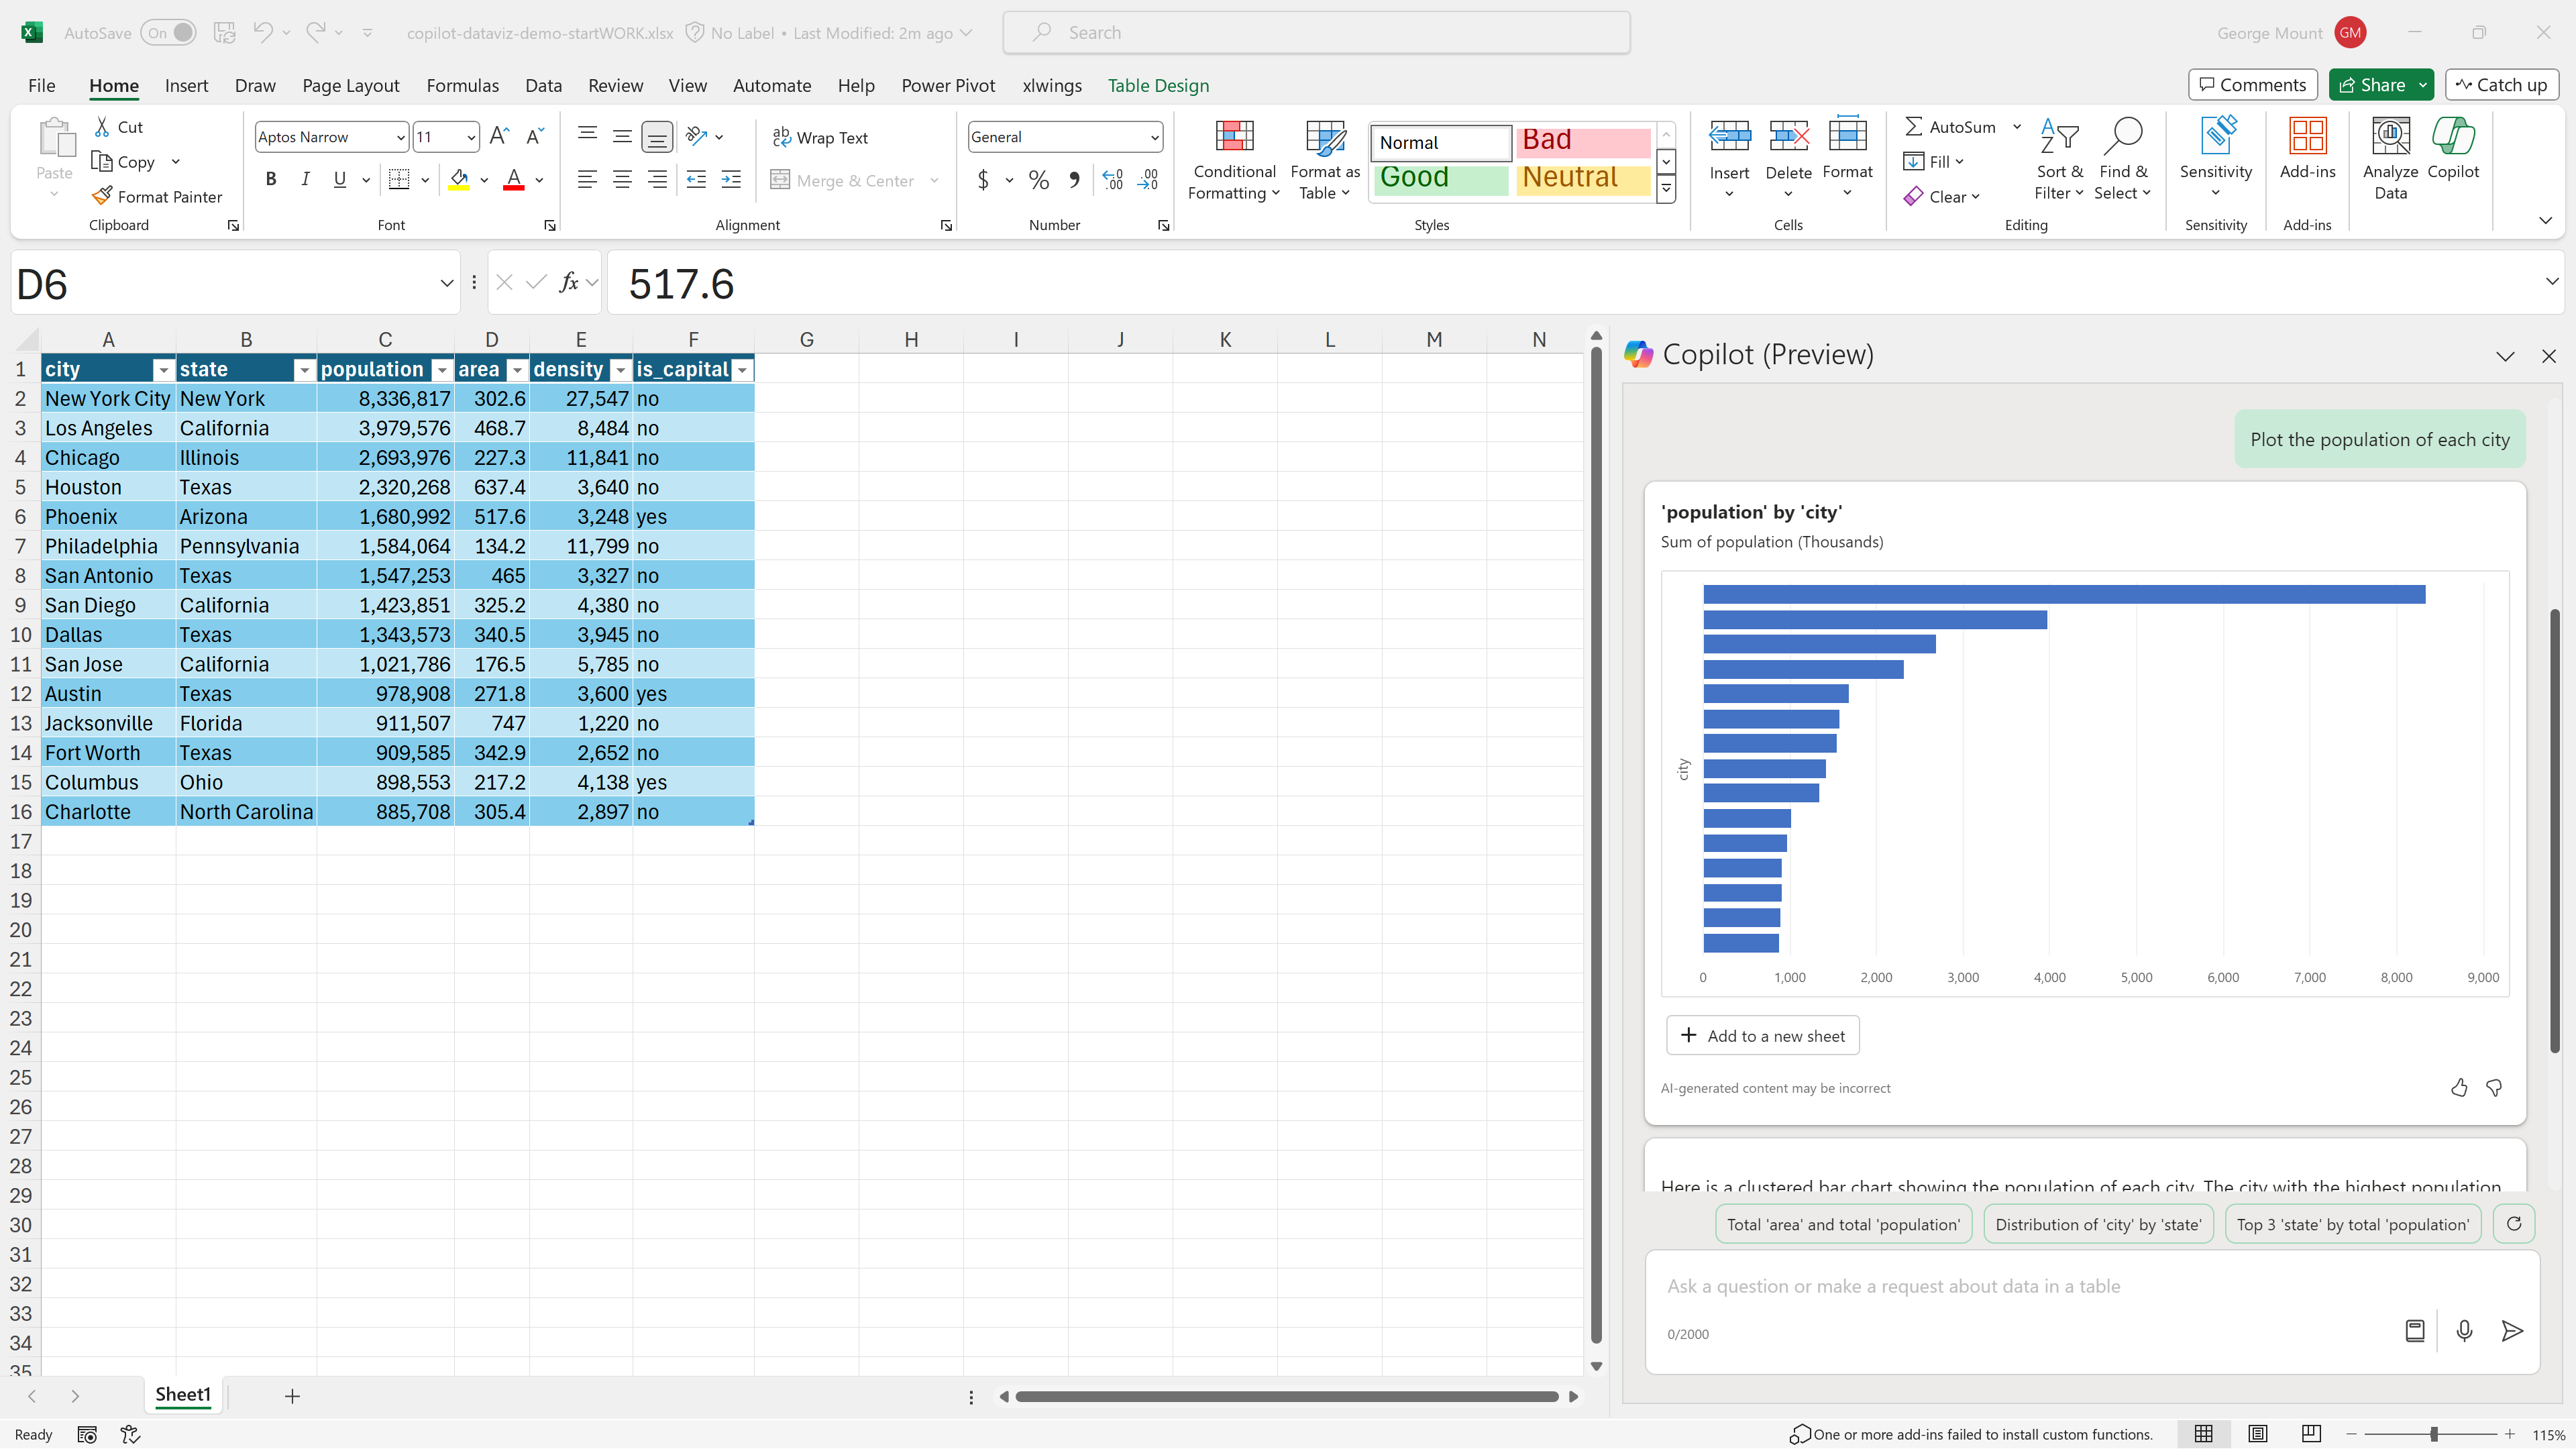
Task: Click the microphone icon in Copilot
Action: pos(2464,1331)
